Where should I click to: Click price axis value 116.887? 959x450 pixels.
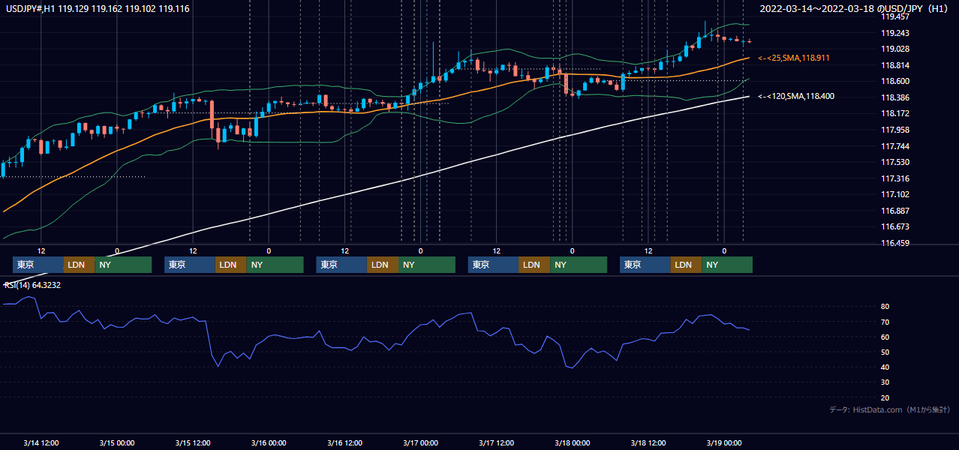pyautogui.click(x=895, y=211)
